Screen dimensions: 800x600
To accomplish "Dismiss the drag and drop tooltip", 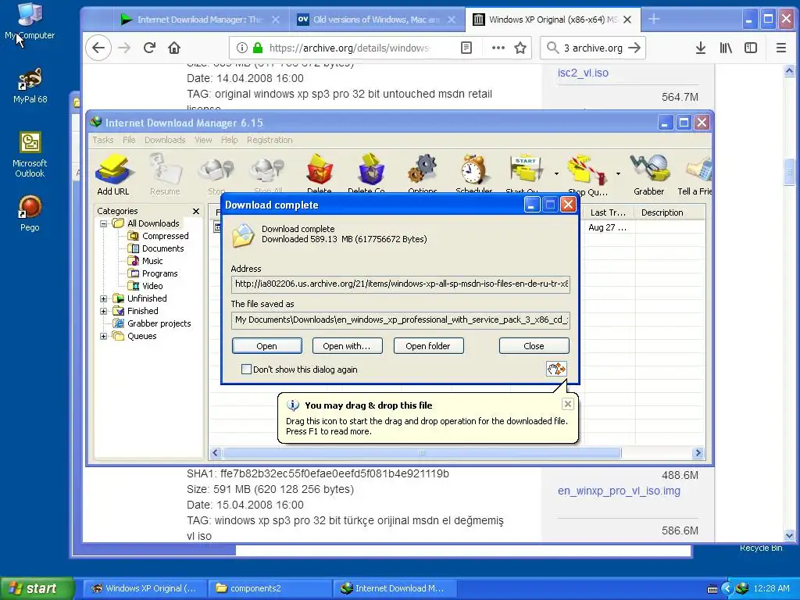I will pos(567,404).
